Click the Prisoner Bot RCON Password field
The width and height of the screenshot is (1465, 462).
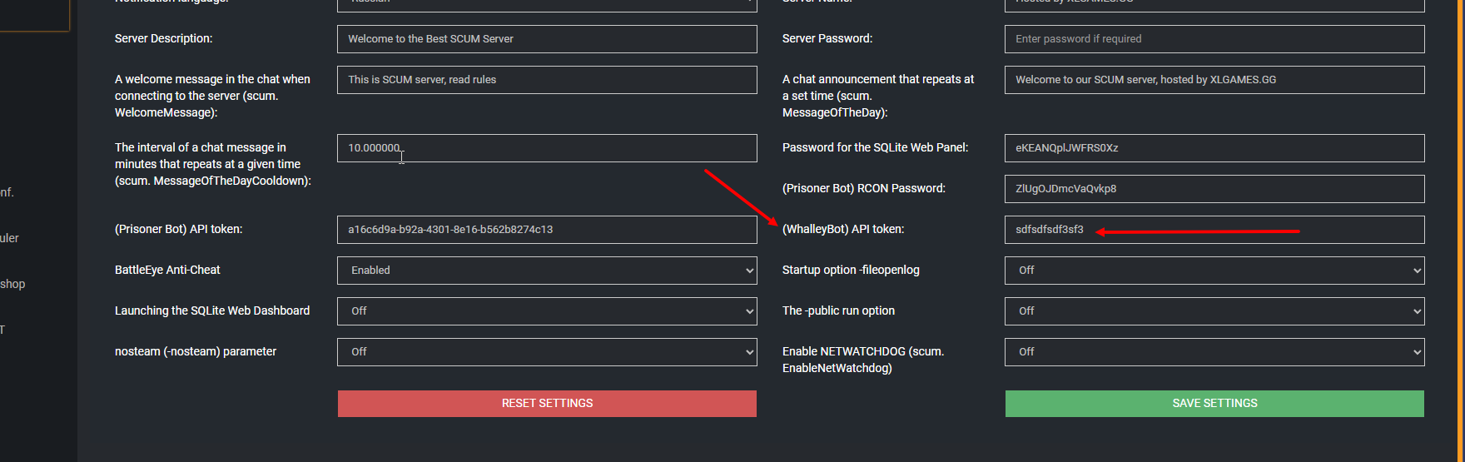(x=1214, y=189)
